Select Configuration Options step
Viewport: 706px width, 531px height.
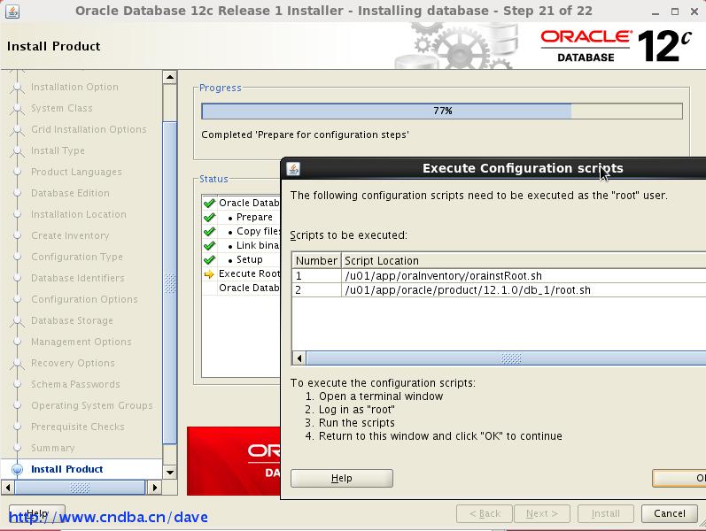[x=85, y=299]
